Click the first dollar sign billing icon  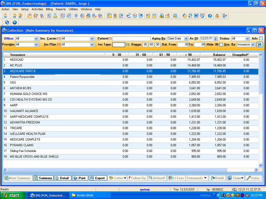point(76,16)
